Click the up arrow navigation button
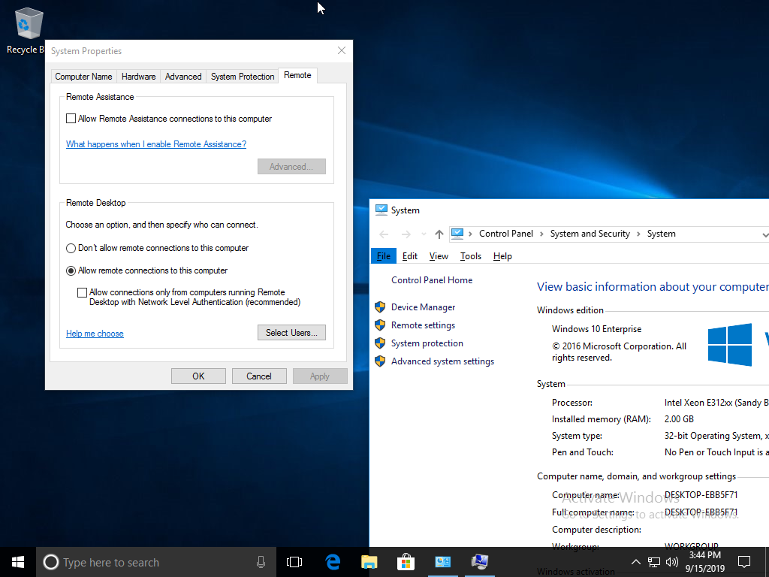The height and width of the screenshot is (577, 769). point(439,234)
